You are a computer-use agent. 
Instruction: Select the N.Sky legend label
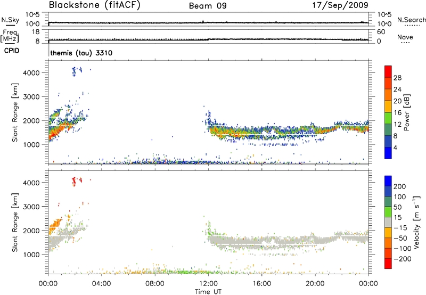click(x=10, y=20)
